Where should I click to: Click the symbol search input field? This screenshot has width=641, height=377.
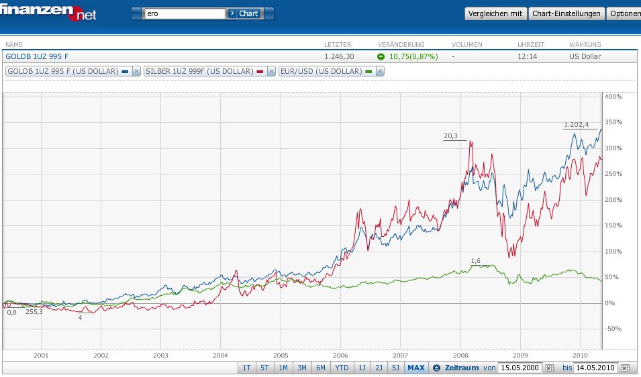185,13
